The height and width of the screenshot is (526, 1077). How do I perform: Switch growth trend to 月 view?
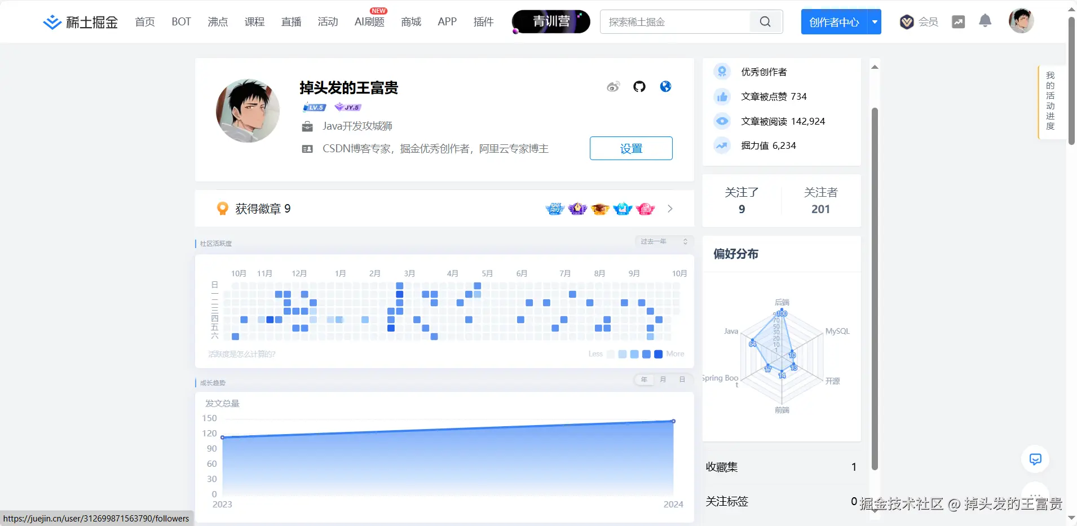663,379
